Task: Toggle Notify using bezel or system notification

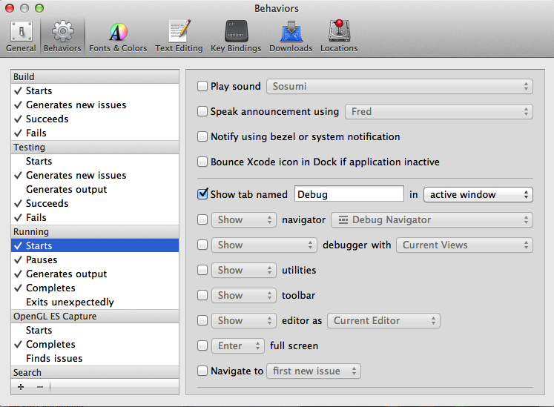Action: pyautogui.click(x=202, y=137)
